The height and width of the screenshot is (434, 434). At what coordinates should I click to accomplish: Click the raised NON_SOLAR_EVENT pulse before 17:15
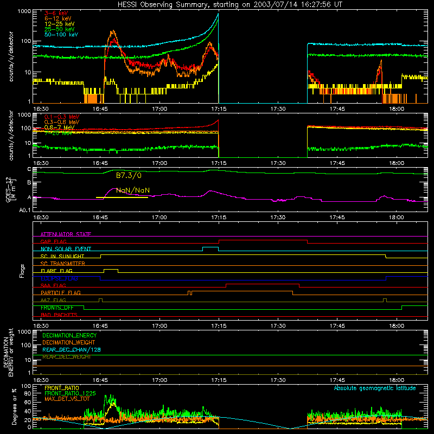210,247
